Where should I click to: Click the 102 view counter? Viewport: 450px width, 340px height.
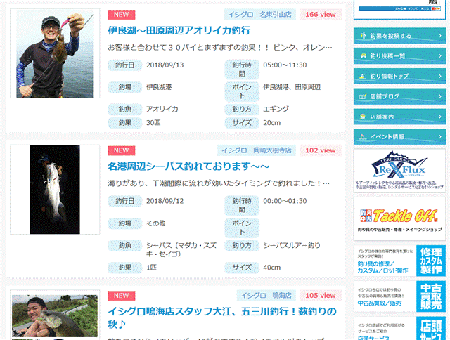pyautogui.click(x=321, y=150)
